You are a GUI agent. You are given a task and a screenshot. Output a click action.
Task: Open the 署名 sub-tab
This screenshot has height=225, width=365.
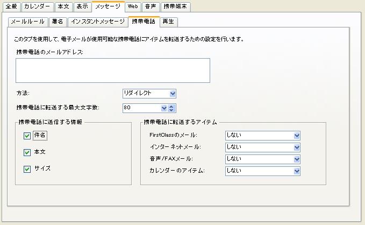point(58,22)
